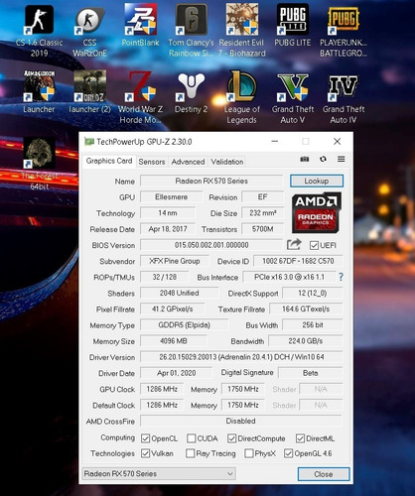Switch to the Sensors tab
Screen dimensions: 415x496
[x=152, y=162]
